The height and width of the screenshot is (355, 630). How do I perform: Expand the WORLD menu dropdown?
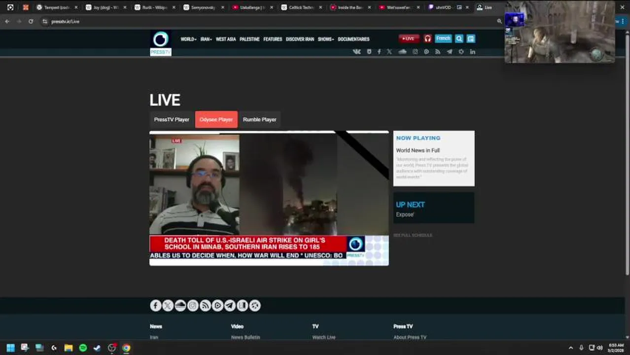[x=188, y=39]
